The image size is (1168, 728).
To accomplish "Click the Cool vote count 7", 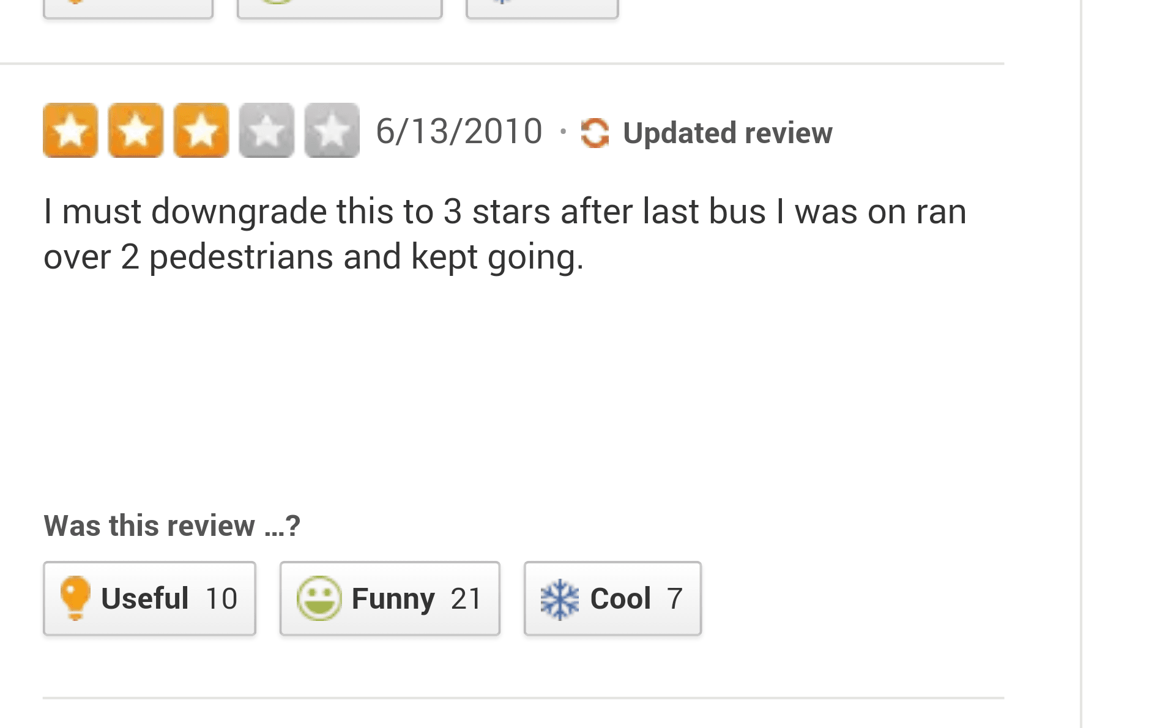I will point(674,598).
